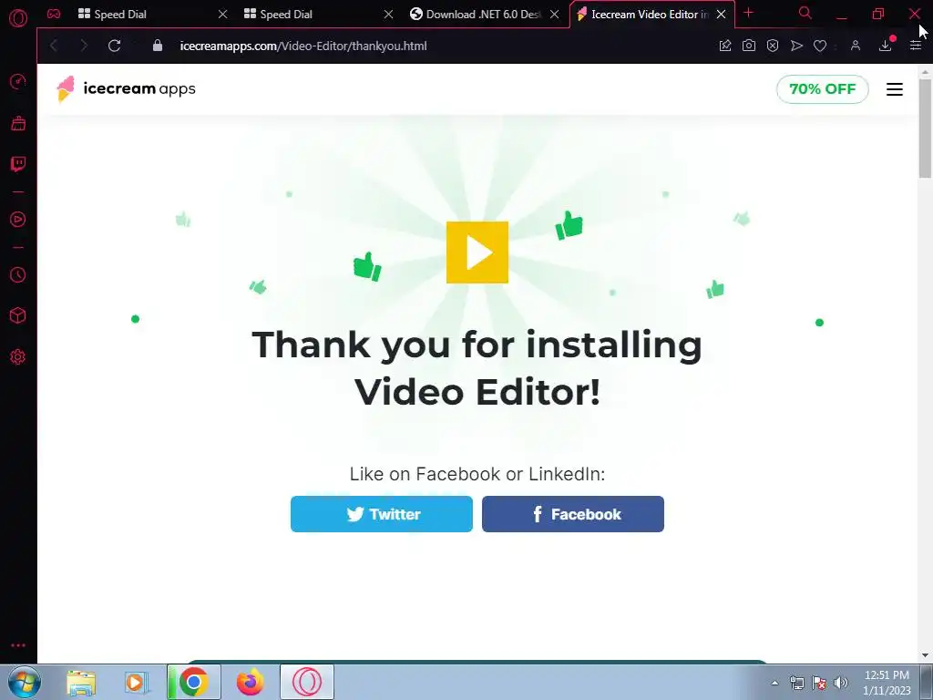Viewport: 933px width, 700px height.
Task: Take a snapshot with the camera icon
Action: [x=749, y=46]
